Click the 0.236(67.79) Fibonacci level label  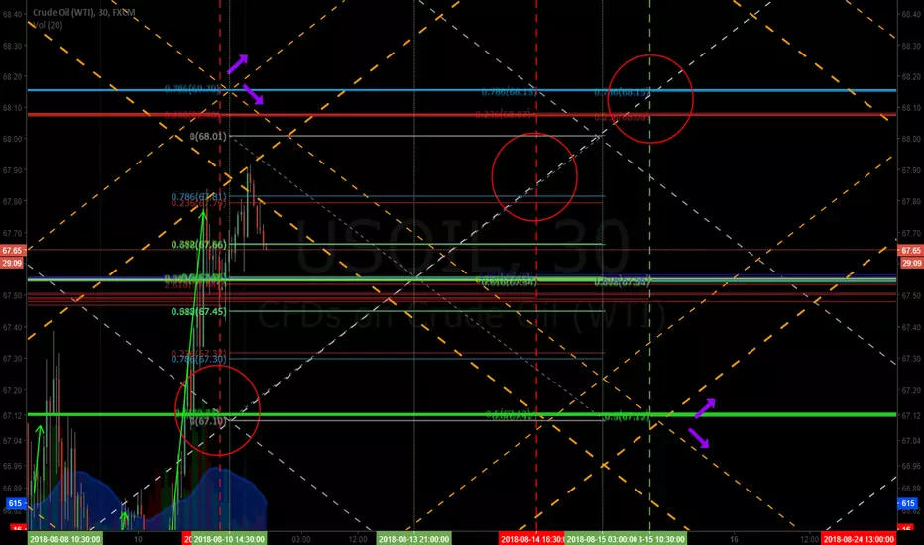[x=198, y=203]
